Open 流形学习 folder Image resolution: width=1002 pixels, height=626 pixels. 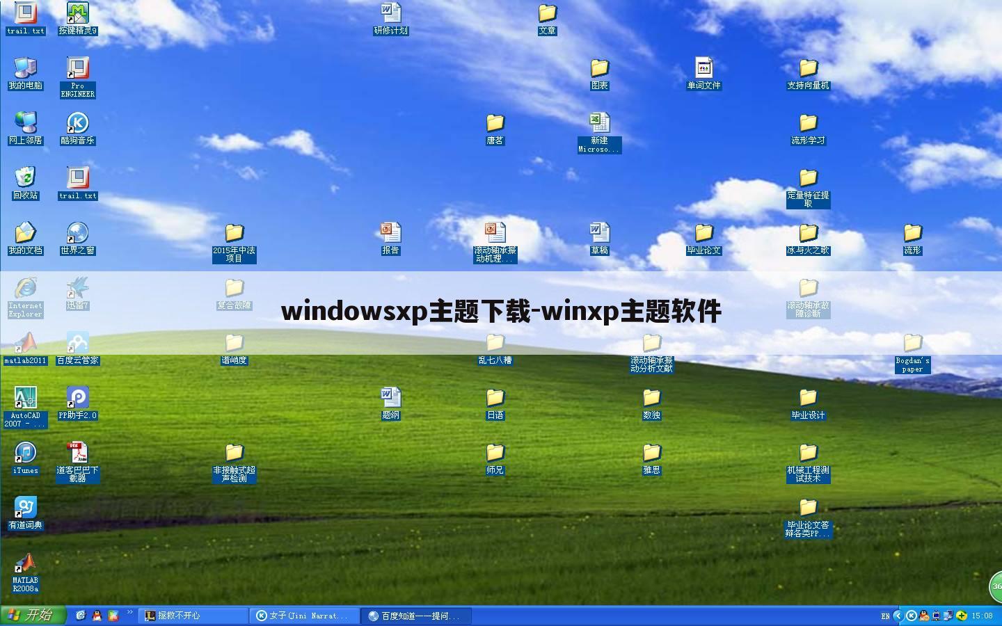click(808, 129)
